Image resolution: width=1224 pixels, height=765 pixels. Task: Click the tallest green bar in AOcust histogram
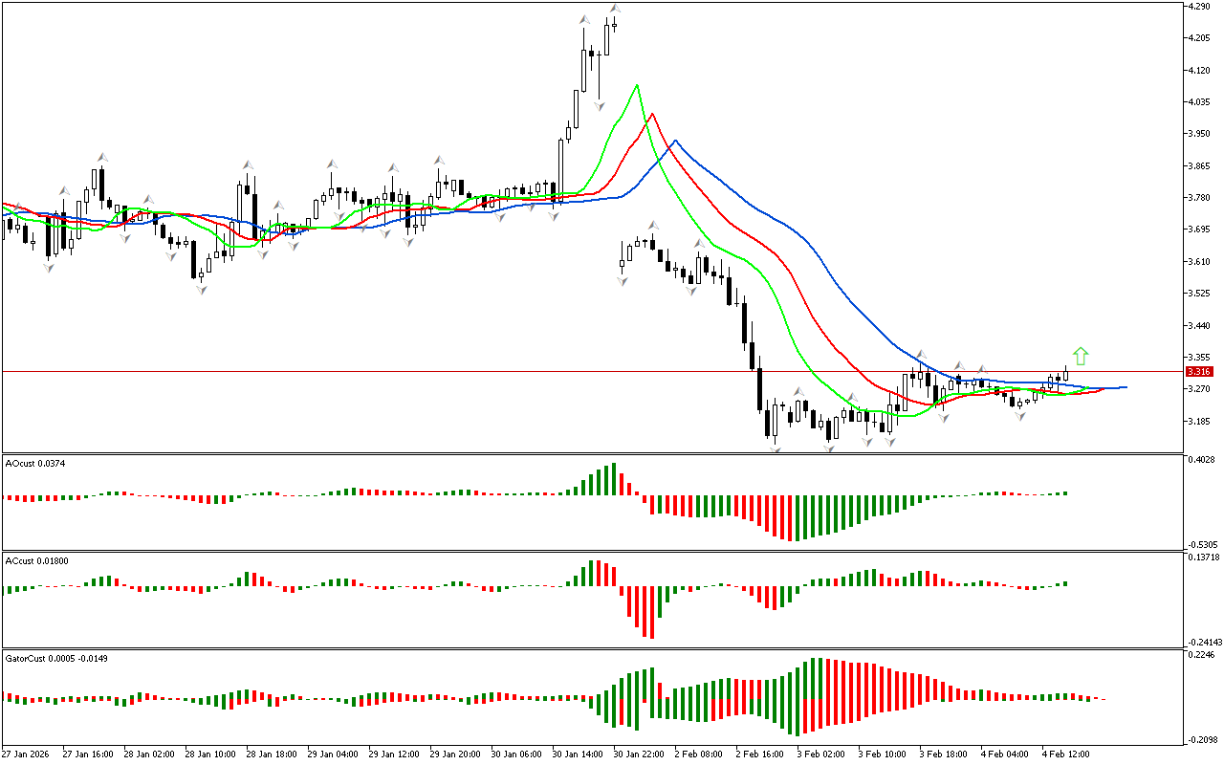[x=613, y=478]
